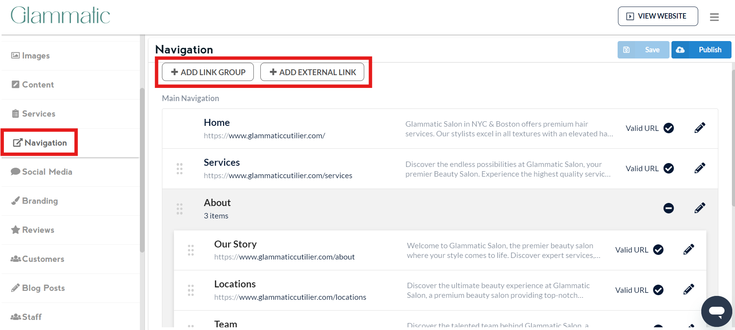Click Valid URL checkmark for Home
The image size is (735, 330).
668,128
